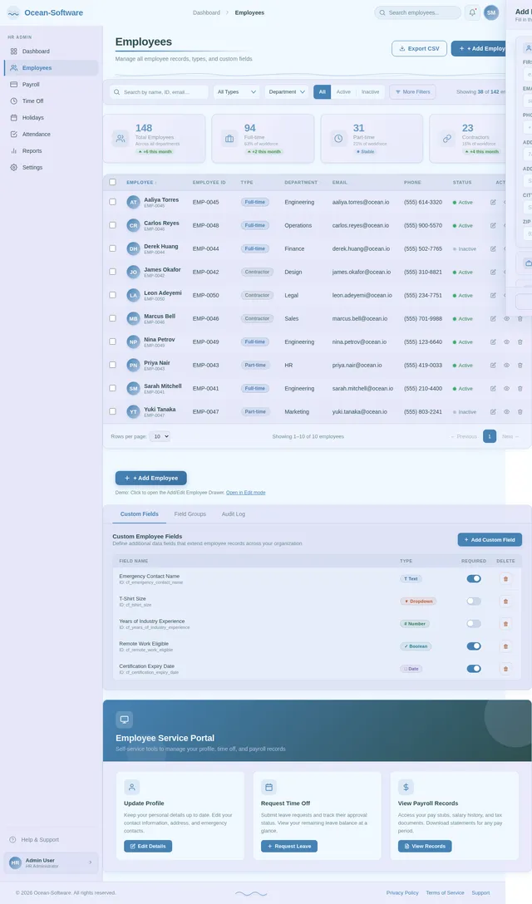Viewport: 532px width, 904px height.
Task: Open the Audit Log tab
Action: point(233,514)
